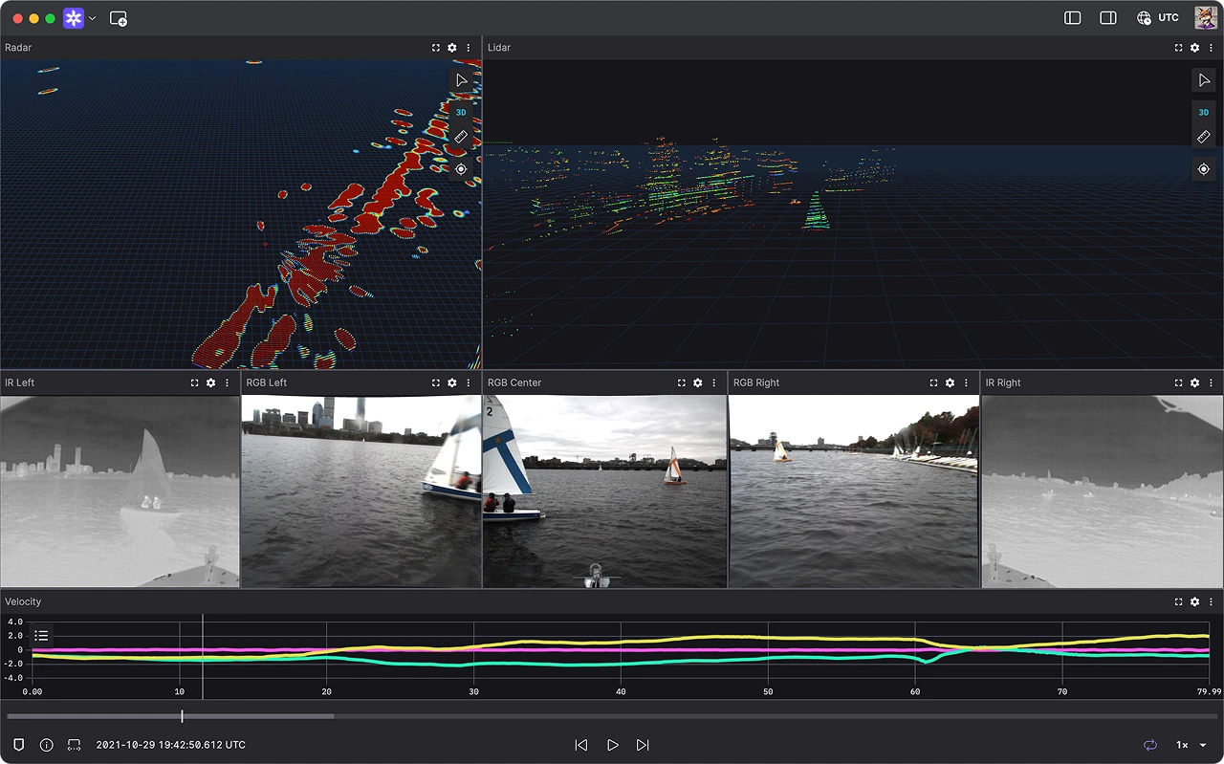Switch timezone display via the UTC control
The width and height of the screenshot is (1224, 764).
[1157, 17]
